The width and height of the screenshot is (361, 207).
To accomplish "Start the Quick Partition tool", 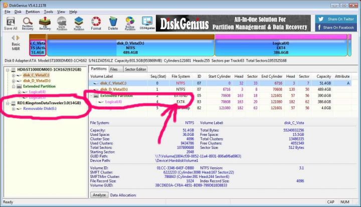I will pyautogui.click(x=62, y=24).
